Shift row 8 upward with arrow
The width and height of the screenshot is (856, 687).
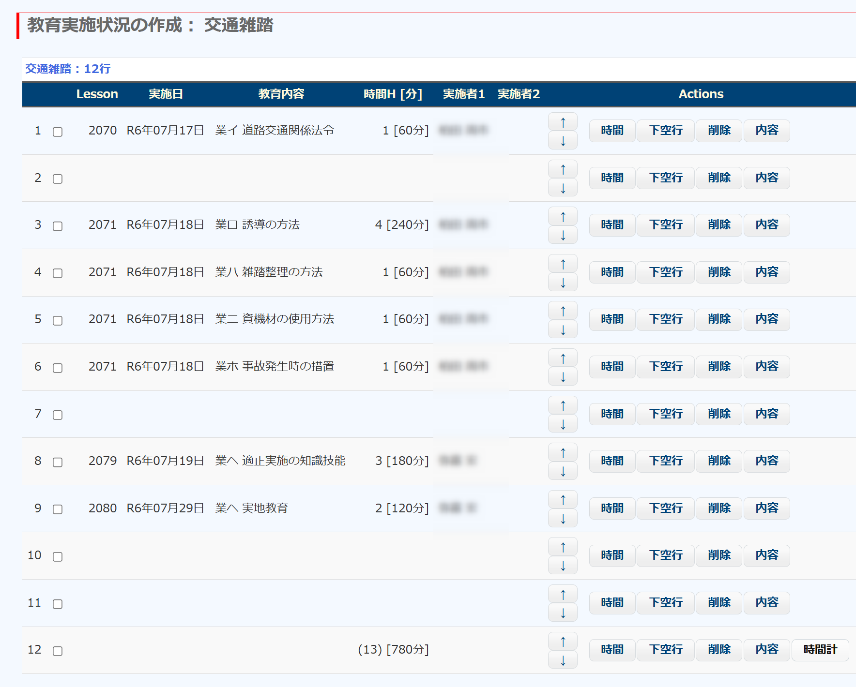click(563, 452)
